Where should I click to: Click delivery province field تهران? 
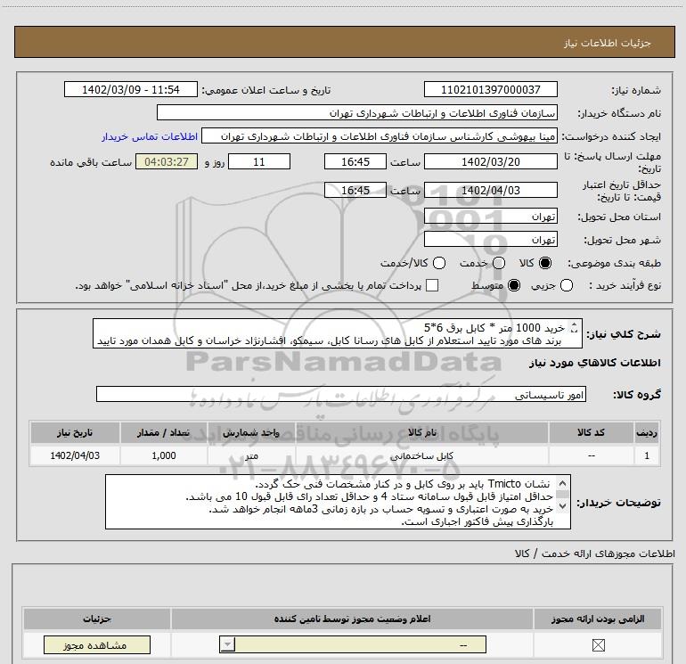(490, 217)
